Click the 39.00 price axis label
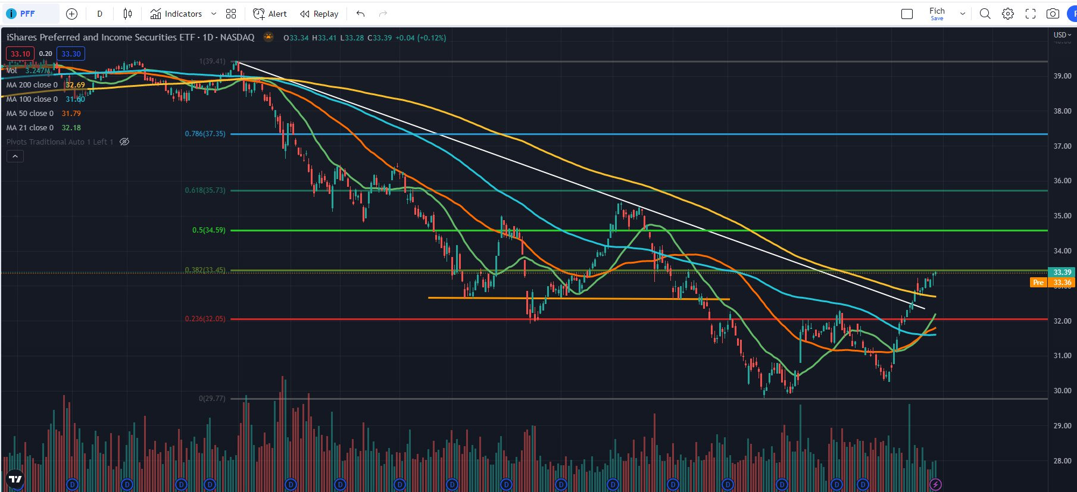The width and height of the screenshot is (1077, 492). coord(1062,76)
